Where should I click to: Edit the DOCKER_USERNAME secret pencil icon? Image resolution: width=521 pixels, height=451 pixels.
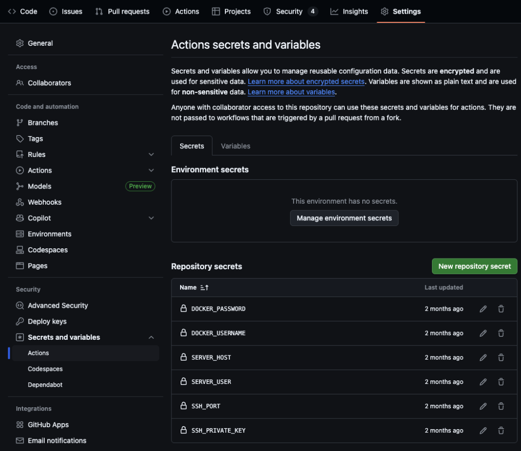pyautogui.click(x=483, y=333)
